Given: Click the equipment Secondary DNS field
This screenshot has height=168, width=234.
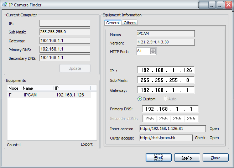Looking at the screenshot, I should 170,119.
